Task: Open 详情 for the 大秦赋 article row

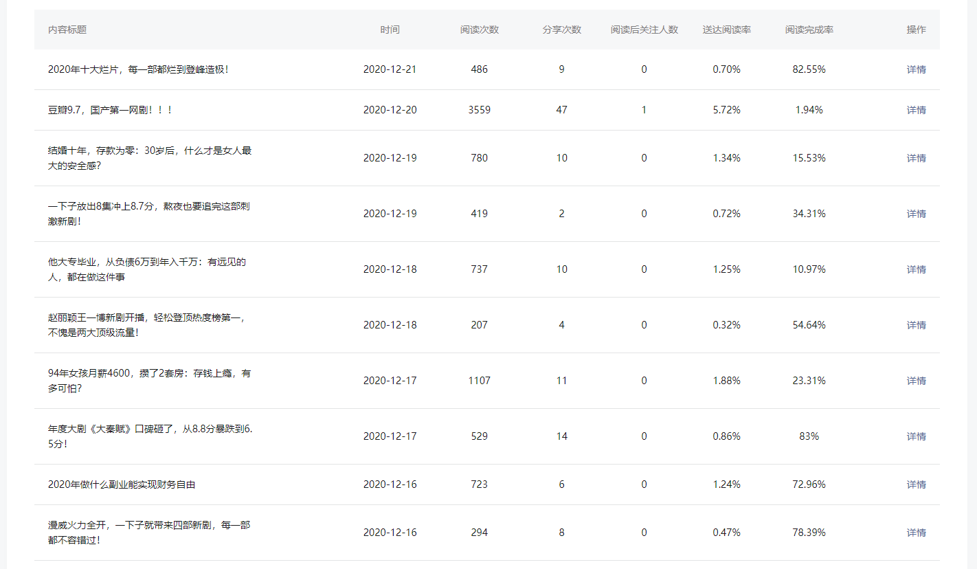Action: click(916, 436)
